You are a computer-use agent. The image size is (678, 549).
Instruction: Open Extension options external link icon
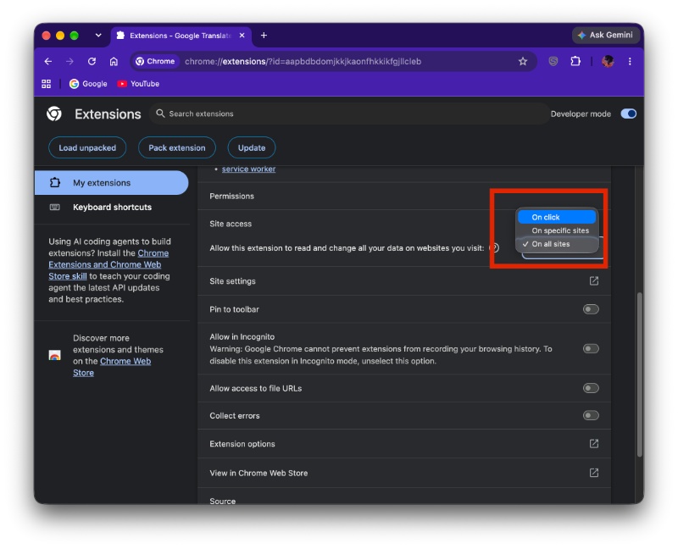click(594, 444)
